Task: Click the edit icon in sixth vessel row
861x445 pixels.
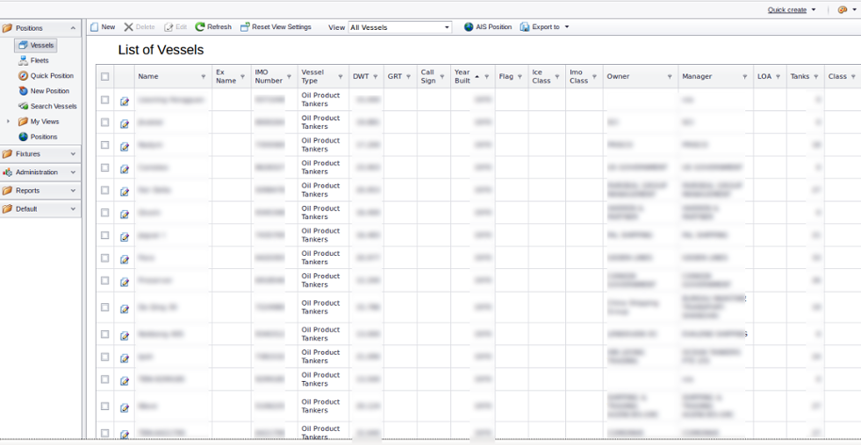Action: (x=125, y=214)
